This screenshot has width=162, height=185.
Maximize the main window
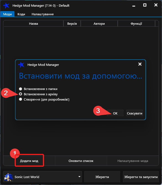145,5
